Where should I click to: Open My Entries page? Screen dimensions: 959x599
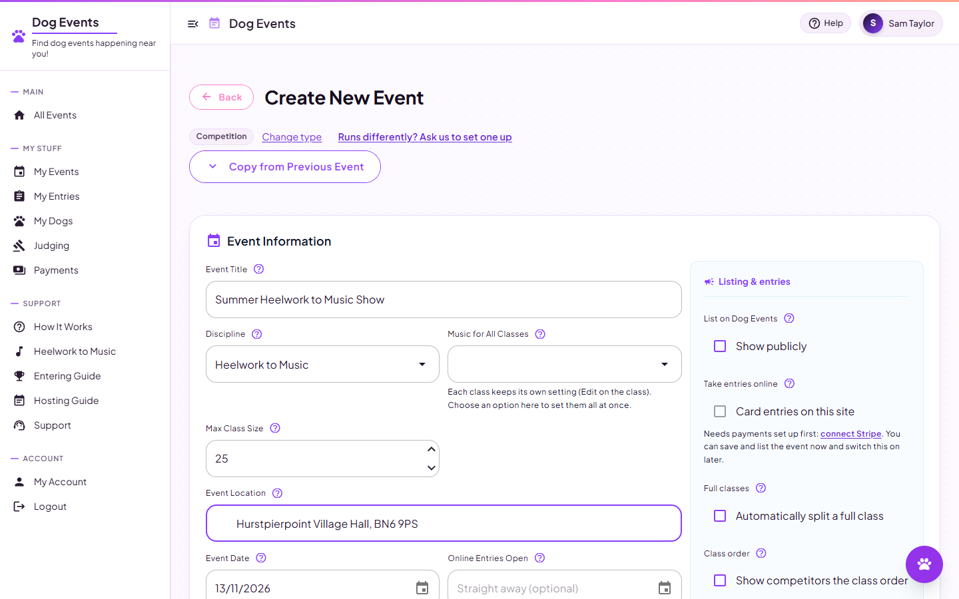[x=57, y=196]
